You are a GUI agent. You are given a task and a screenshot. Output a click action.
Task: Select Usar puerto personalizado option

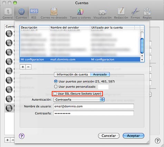coord(56,87)
